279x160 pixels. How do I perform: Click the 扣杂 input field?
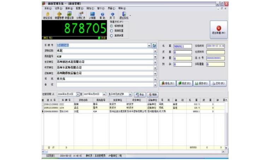(x=183, y=64)
